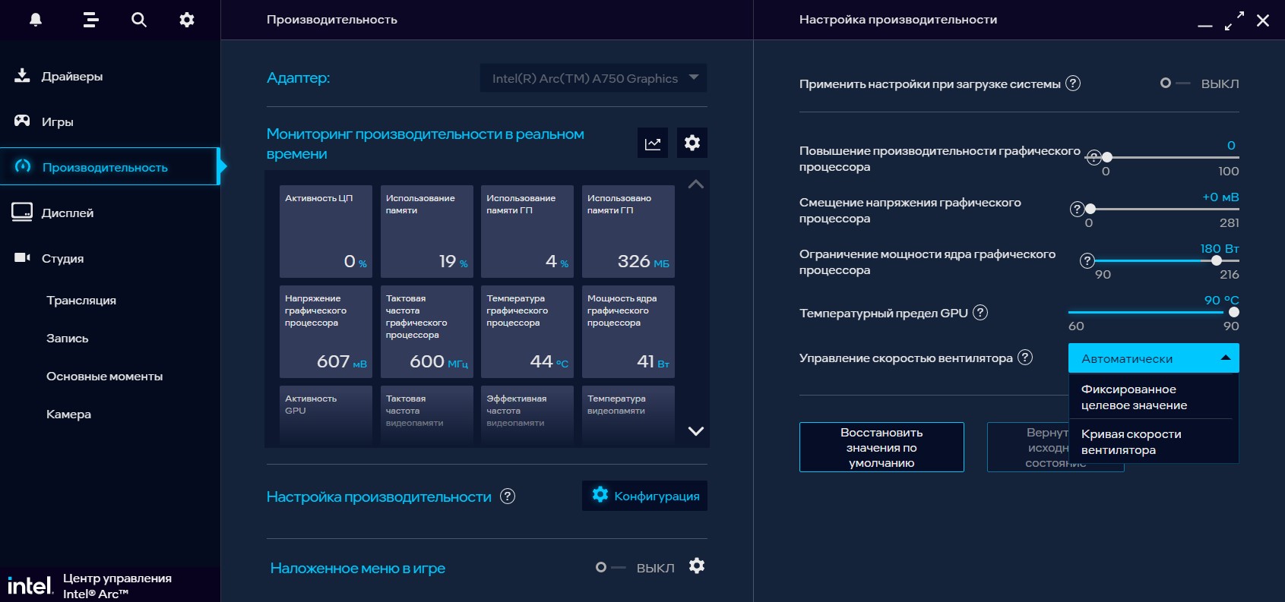The width and height of the screenshot is (1285, 602).
Task: Expand monitoring tiles with the down chevron
Action: [x=695, y=430]
